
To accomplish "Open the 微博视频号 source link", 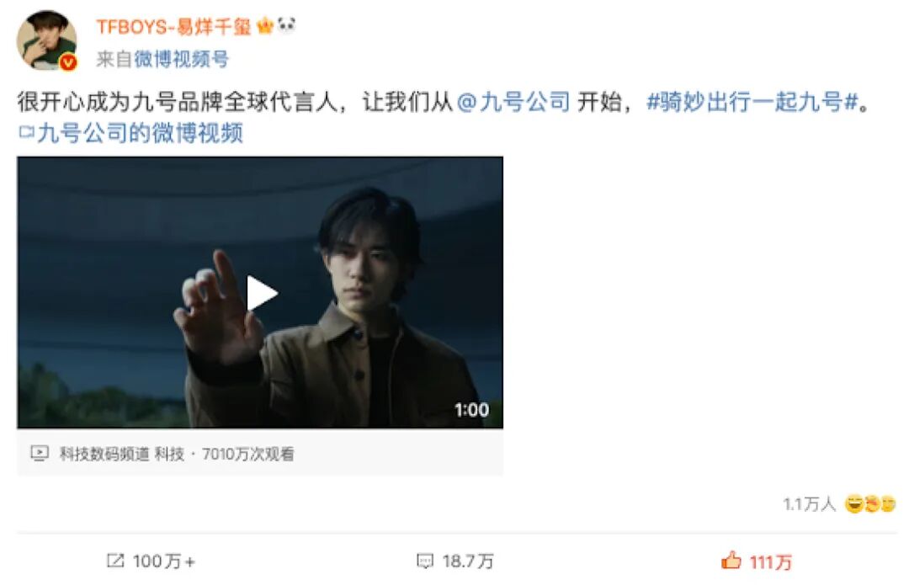I will click(182, 59).
